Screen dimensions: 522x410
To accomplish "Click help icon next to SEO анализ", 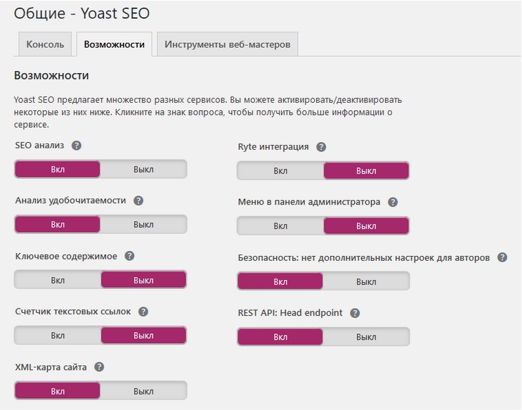I will pos(77,146).
